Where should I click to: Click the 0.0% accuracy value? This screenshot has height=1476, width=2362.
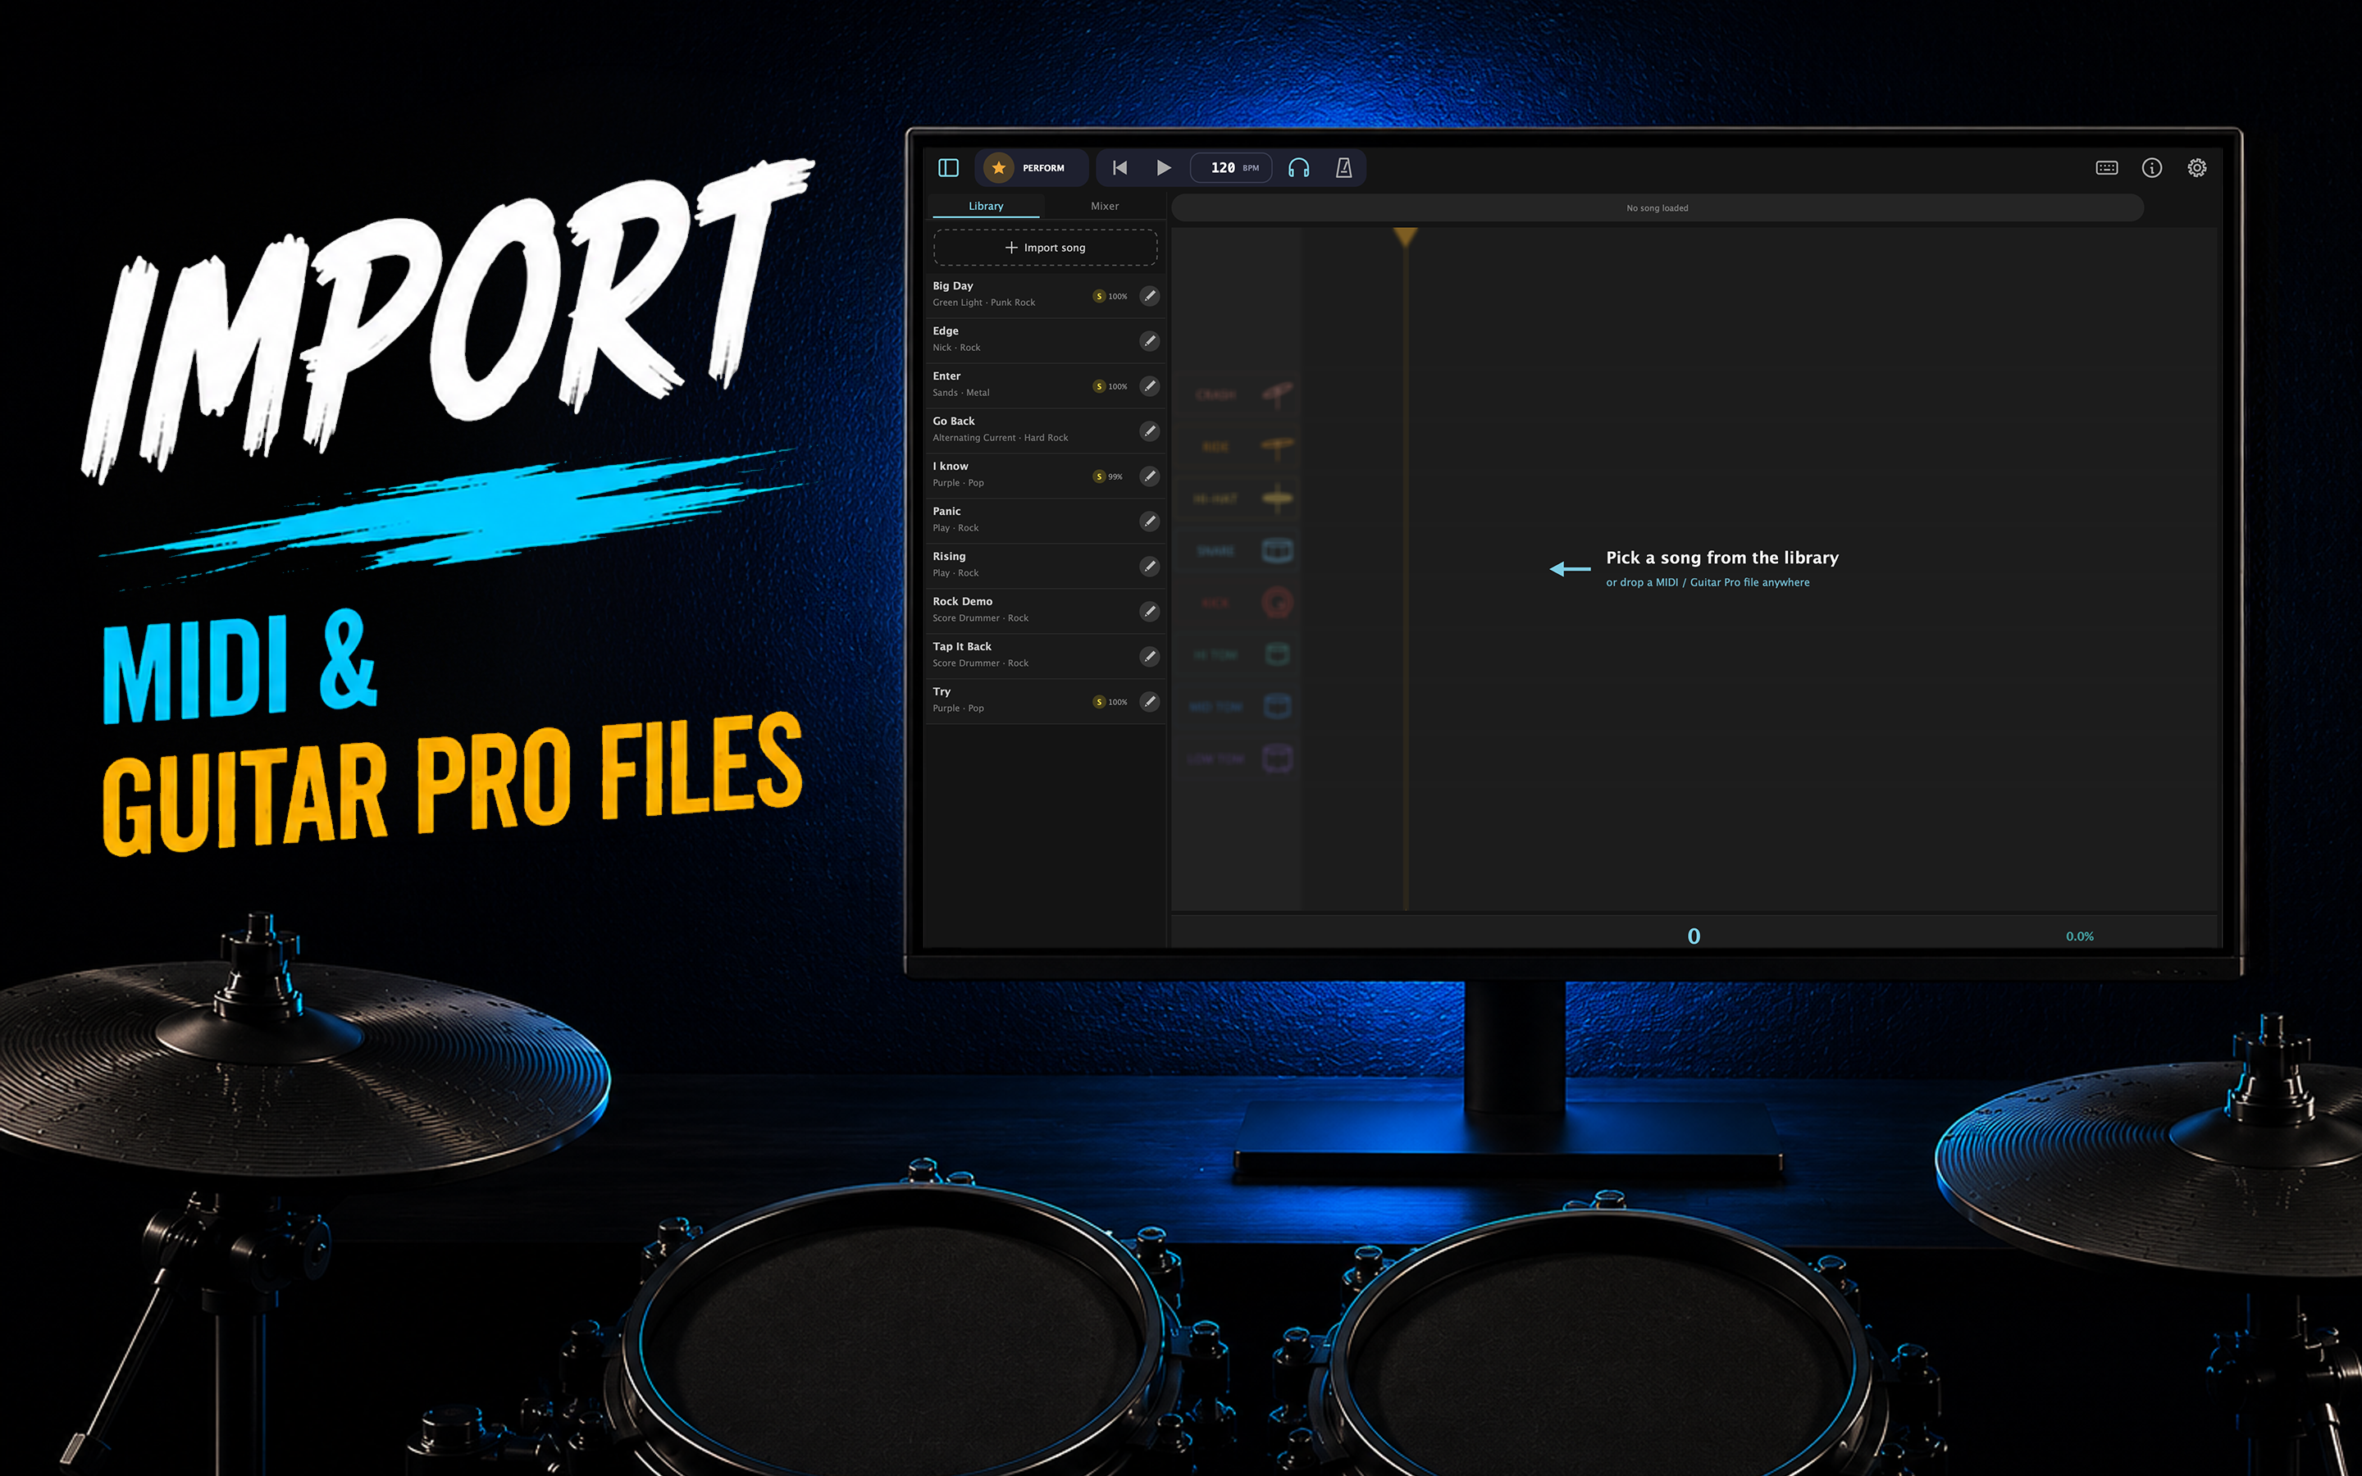coord(2079,936)
